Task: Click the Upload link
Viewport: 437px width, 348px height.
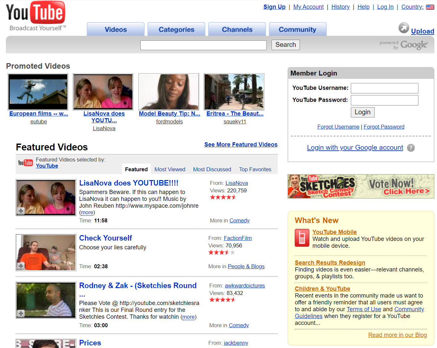Action: click(x=423, y=31)
